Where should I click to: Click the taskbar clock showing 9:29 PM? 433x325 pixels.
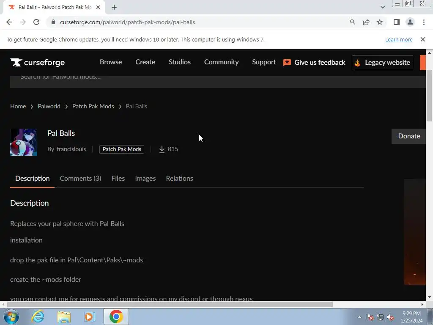click(411, 317)
